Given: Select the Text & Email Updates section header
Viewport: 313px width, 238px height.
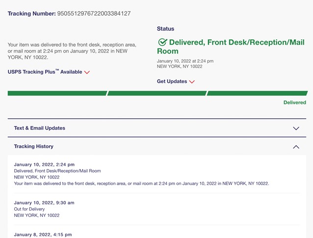Looking at the screenshot, I should [x=39, y=128].
